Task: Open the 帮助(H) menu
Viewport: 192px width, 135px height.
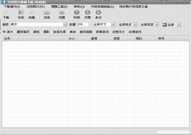Action: pyautogui.click(x=79, y=7)
